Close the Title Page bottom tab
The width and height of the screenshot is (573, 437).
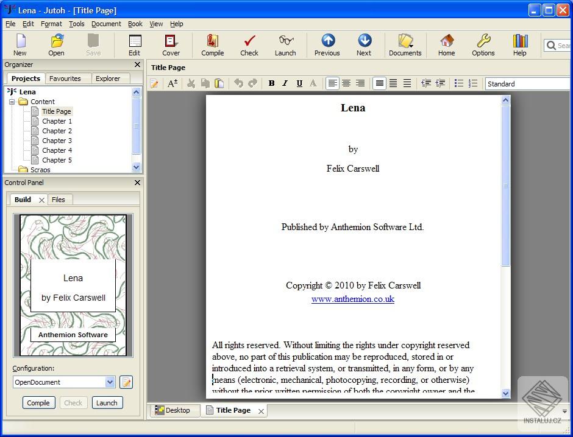tap(261, 411)
